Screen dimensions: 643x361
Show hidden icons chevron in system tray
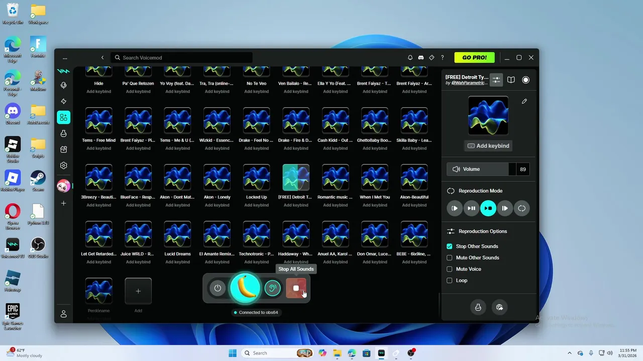click(569, 353)
